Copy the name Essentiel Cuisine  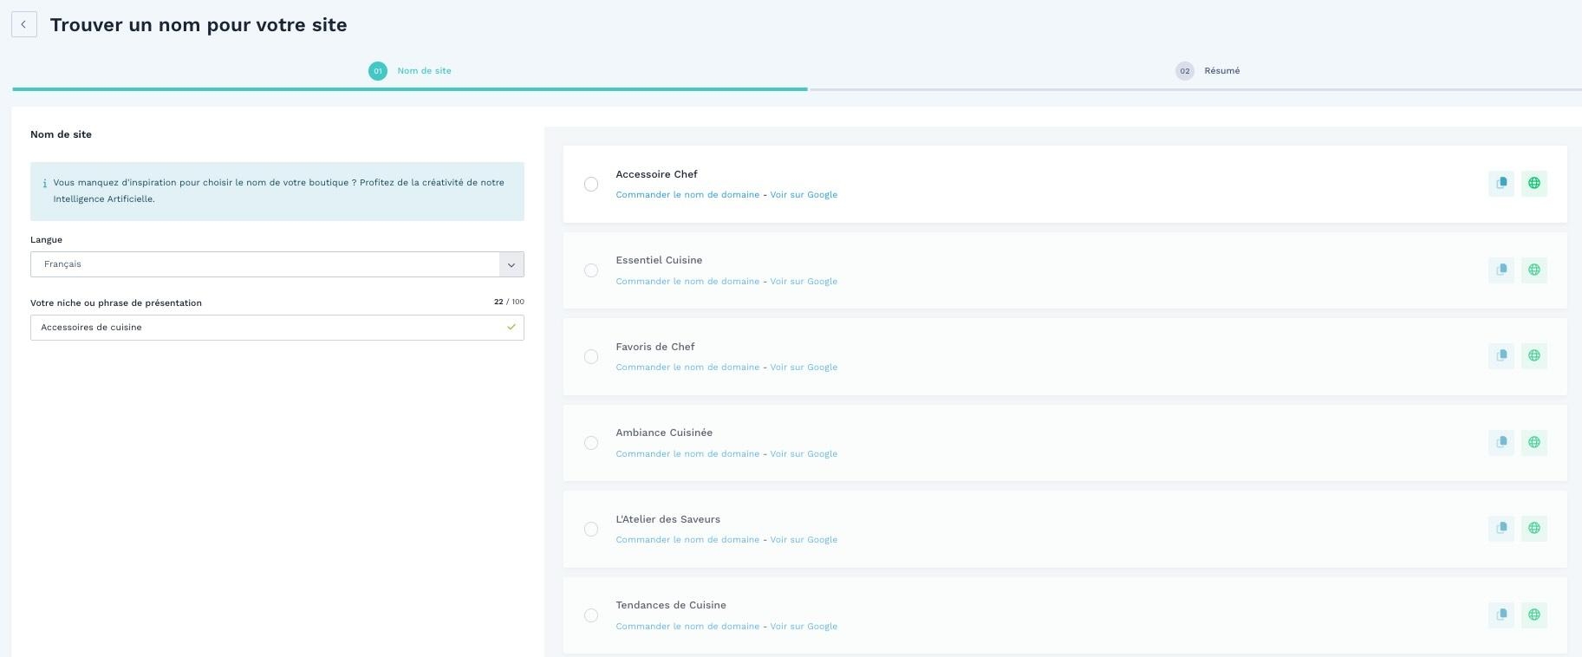[x=1501, y=270]
